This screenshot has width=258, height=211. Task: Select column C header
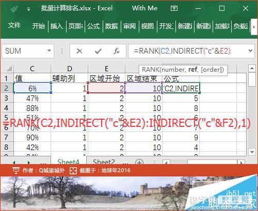coord(33,69)
